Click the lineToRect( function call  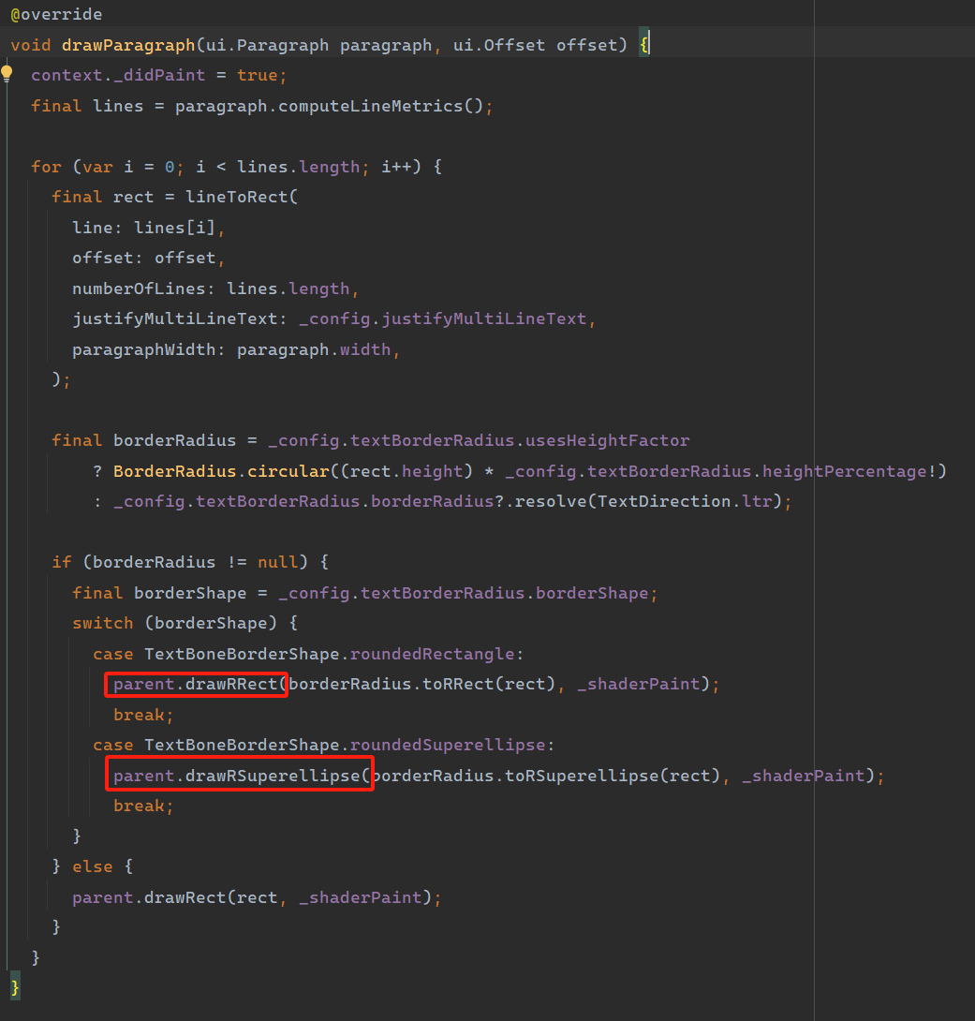pyautogui.click(x=242, y=198)
